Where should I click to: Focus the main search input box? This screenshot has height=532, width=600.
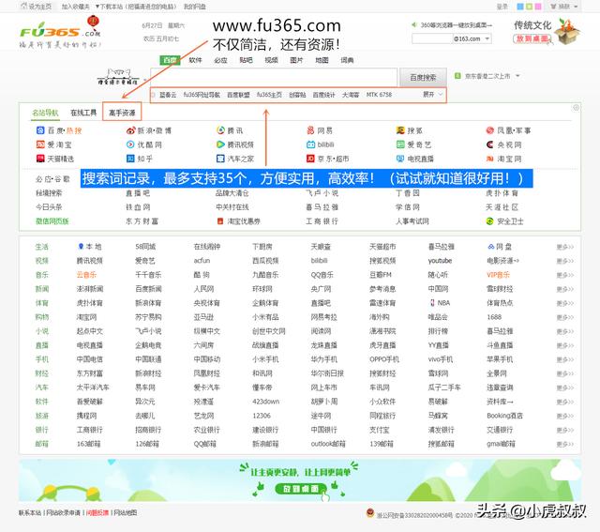(x=274, y=77)
